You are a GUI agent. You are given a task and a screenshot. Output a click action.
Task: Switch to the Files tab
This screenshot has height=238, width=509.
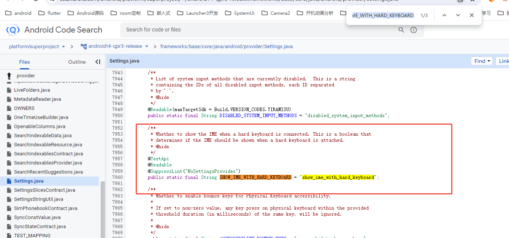tap(24, 62)
